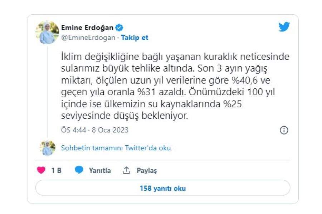Click the Yanıtla reply label
This screenshot has width=322, height=214.
click(100, 171)
